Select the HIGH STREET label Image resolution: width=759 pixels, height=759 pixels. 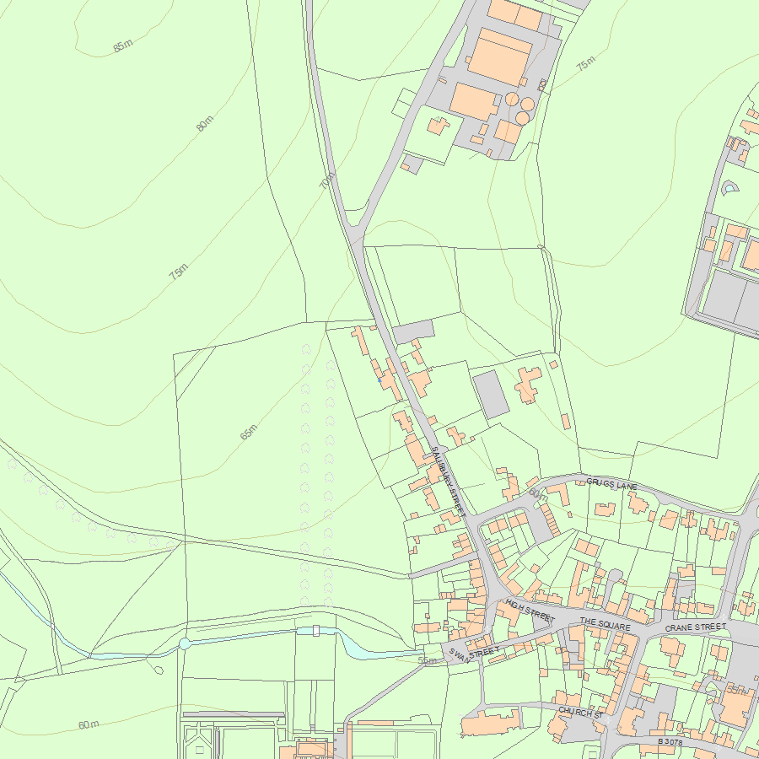point(530,611)
